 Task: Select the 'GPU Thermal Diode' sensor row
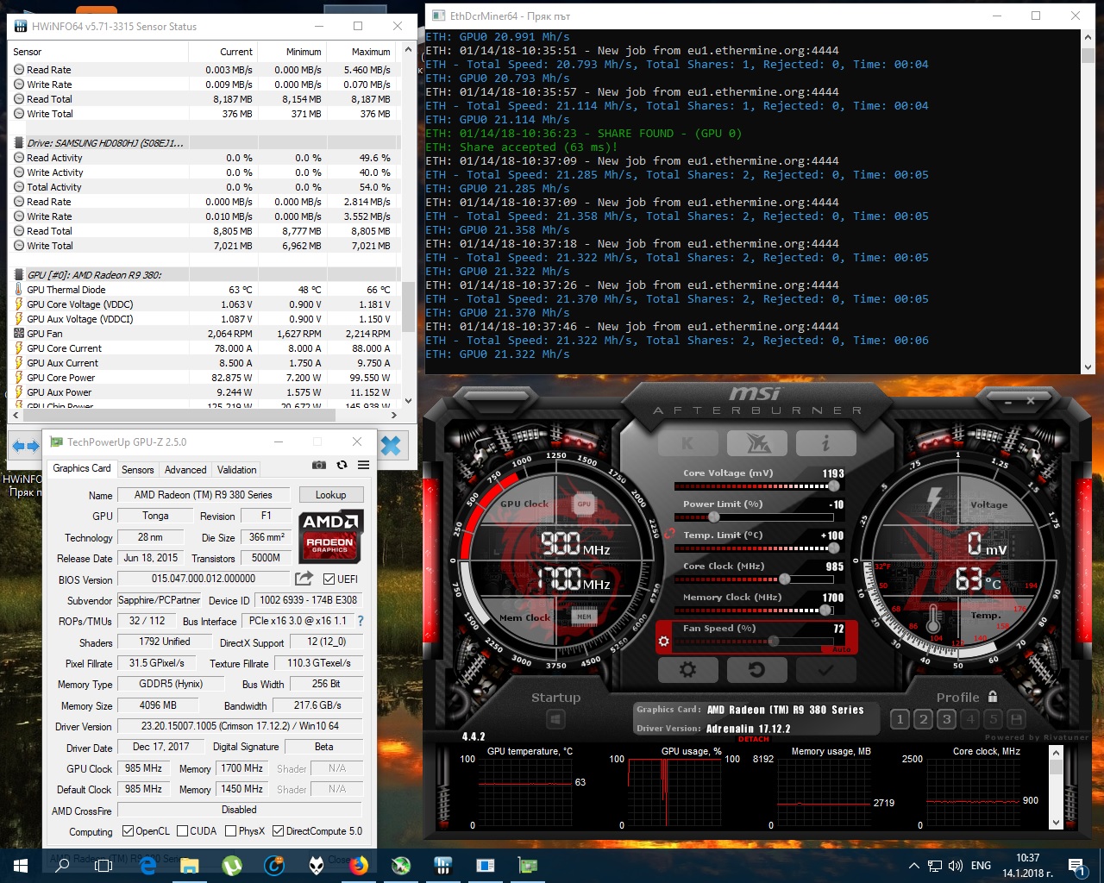coord(205,290)
